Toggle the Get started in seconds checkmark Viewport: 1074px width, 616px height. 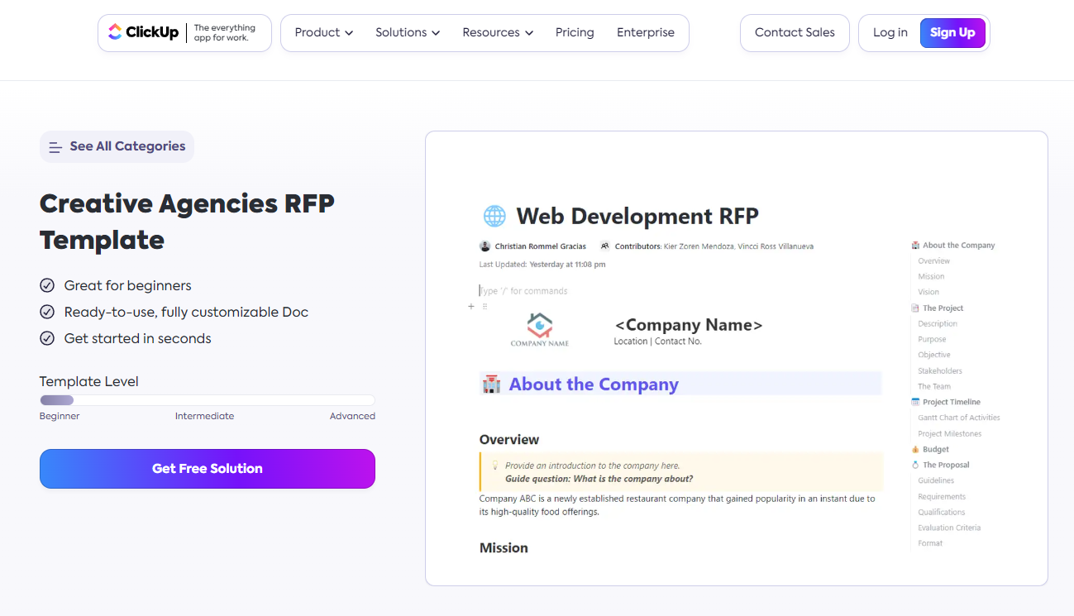point(47,338)
